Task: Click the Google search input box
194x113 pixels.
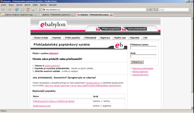Action: [x=173, y=10]
